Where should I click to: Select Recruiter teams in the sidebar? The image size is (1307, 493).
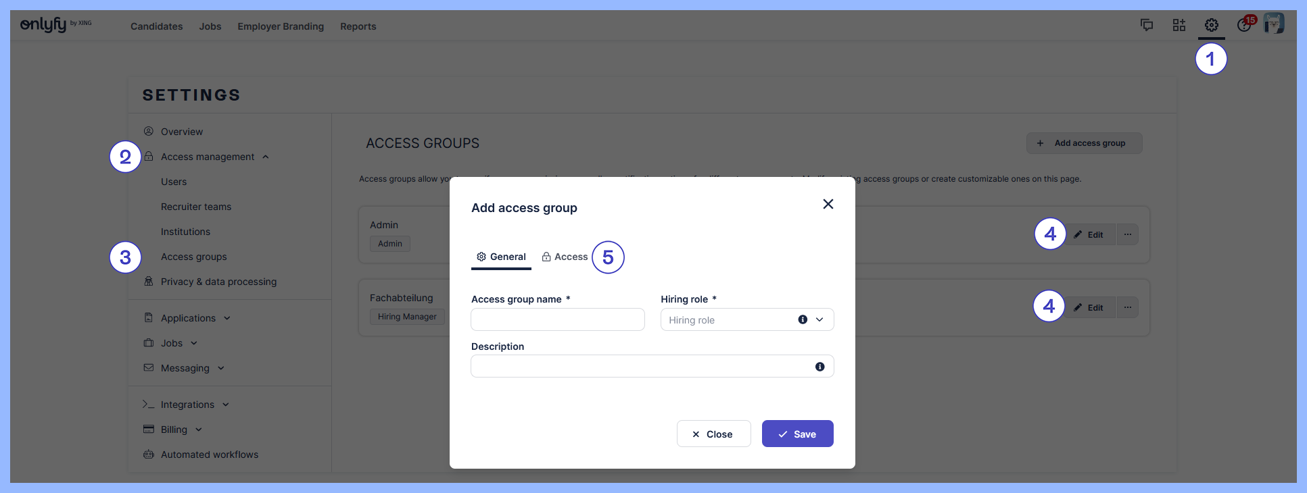pos(196,207)
